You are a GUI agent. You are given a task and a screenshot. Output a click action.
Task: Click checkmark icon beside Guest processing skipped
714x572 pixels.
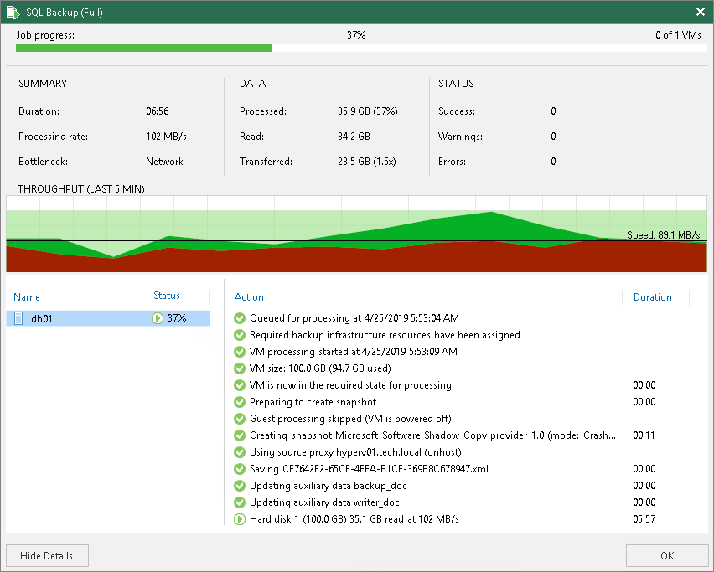click(240, 419)
